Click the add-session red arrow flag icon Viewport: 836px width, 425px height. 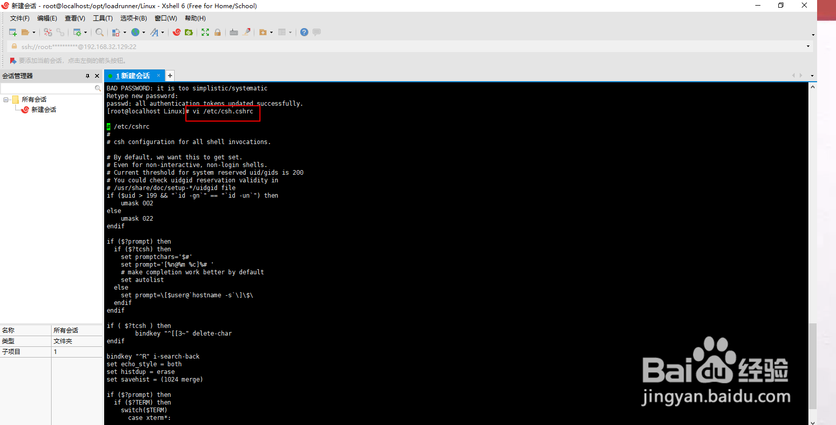click(x=13, y=61)
